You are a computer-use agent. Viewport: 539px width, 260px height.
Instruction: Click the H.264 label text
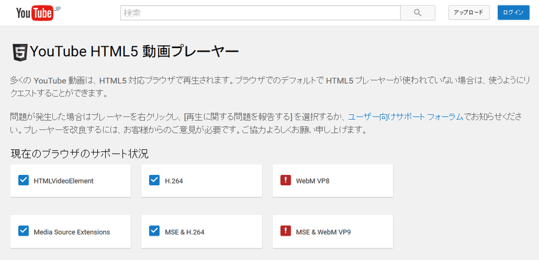point(174,181)
